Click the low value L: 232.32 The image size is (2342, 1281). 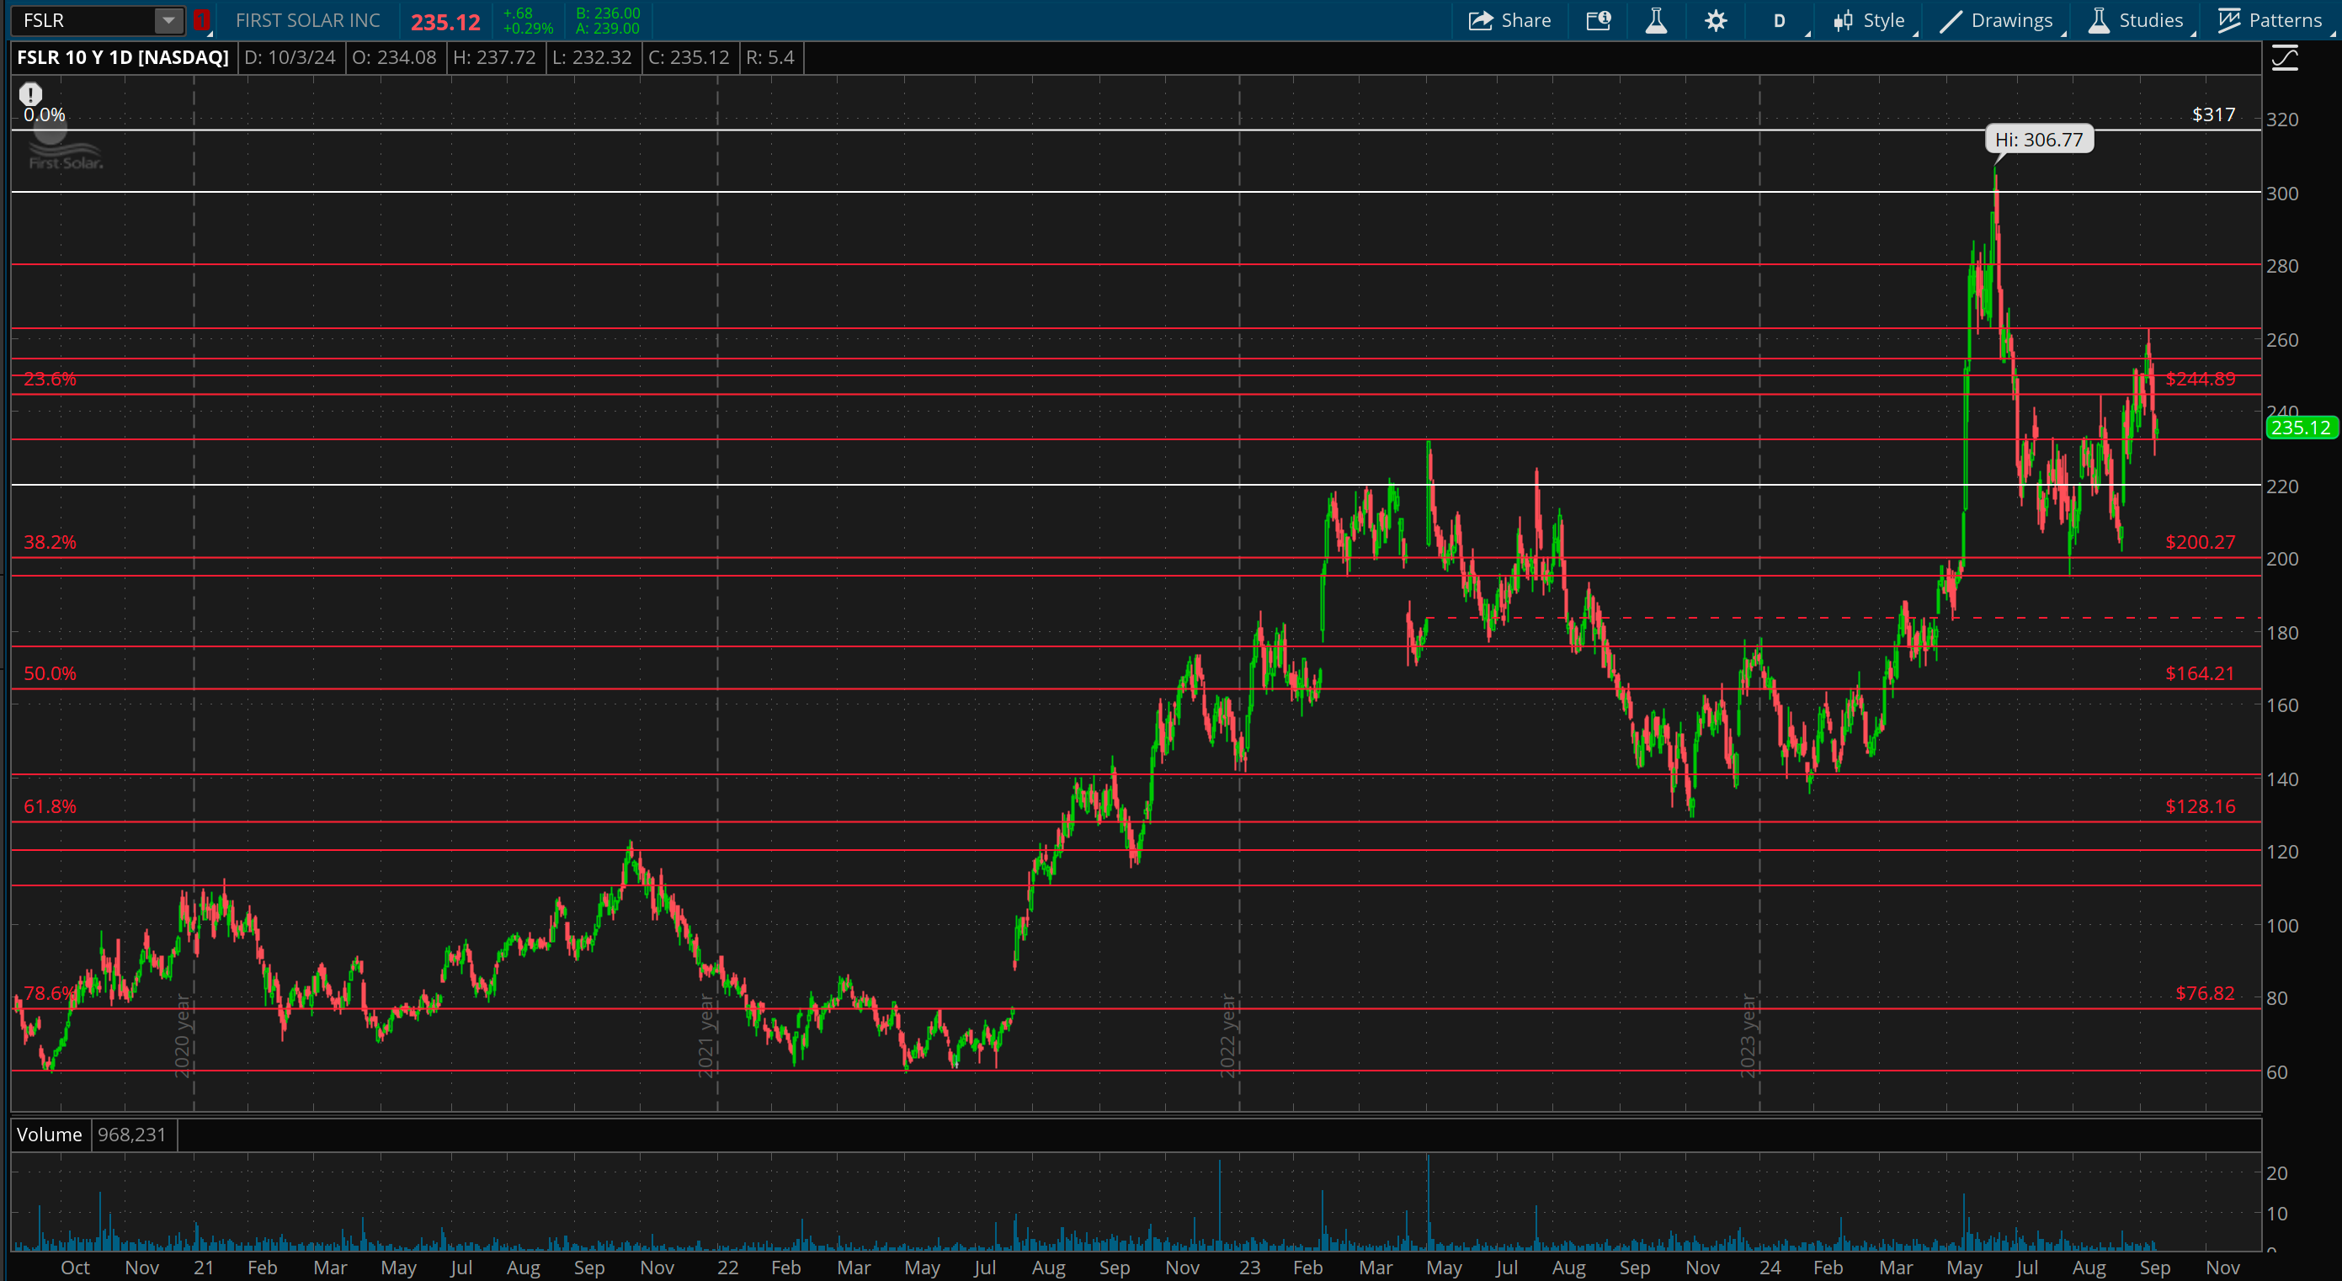pyautogui.click(x=591, y=57)
